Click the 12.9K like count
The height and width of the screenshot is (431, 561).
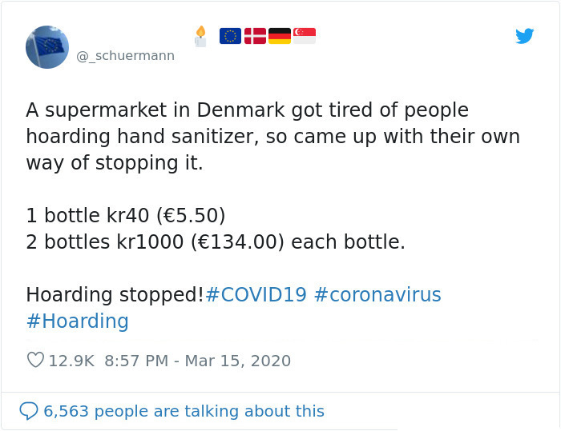71,361
